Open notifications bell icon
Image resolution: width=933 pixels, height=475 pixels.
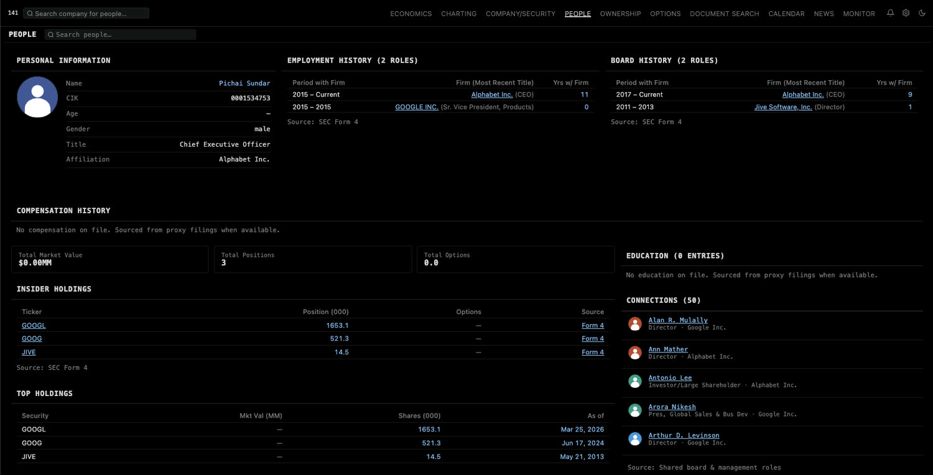(x=890, y=13)
